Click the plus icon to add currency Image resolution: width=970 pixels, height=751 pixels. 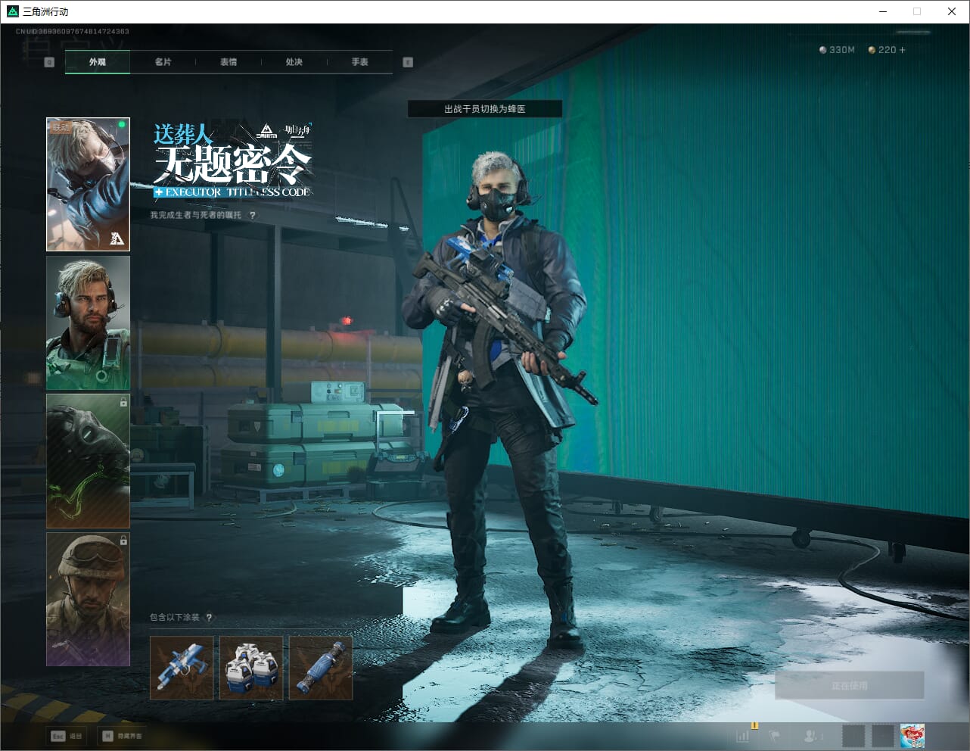point(902,50)
